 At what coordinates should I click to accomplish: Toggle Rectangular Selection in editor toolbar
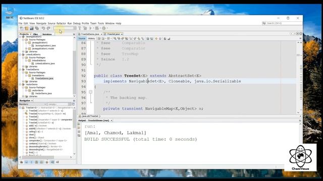(x=130, y=39)
